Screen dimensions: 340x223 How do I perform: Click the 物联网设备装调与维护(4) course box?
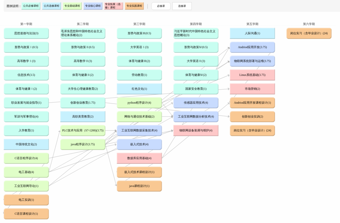pyautogui.click(x=196, y=130)
